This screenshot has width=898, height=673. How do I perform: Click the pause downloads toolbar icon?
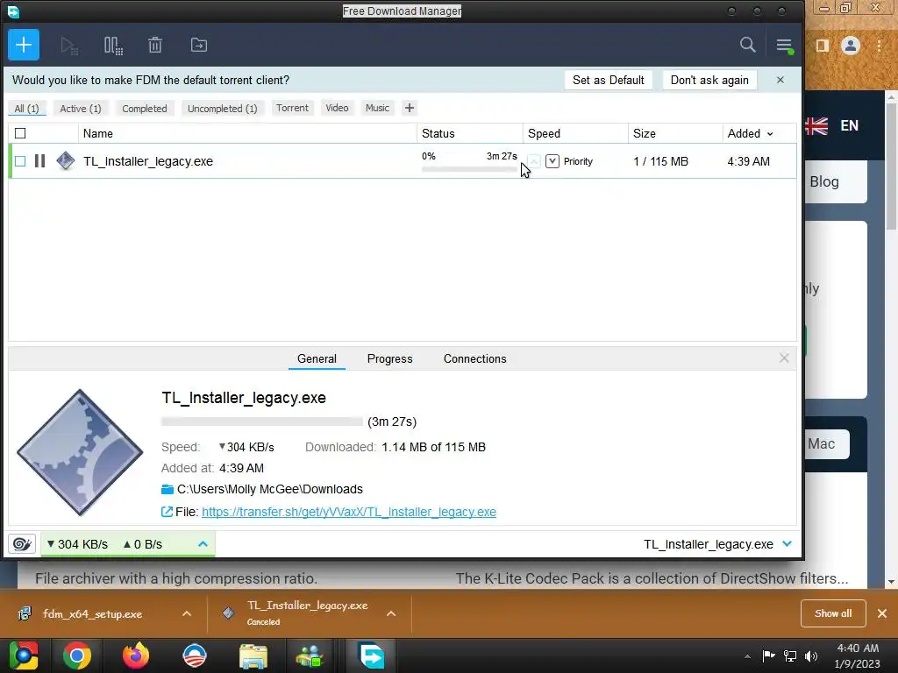pyautogui.click(x=113, y=46)
